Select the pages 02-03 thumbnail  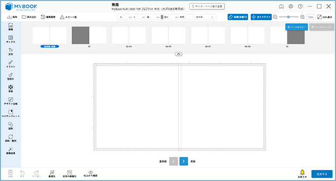(x=129, y=36)
